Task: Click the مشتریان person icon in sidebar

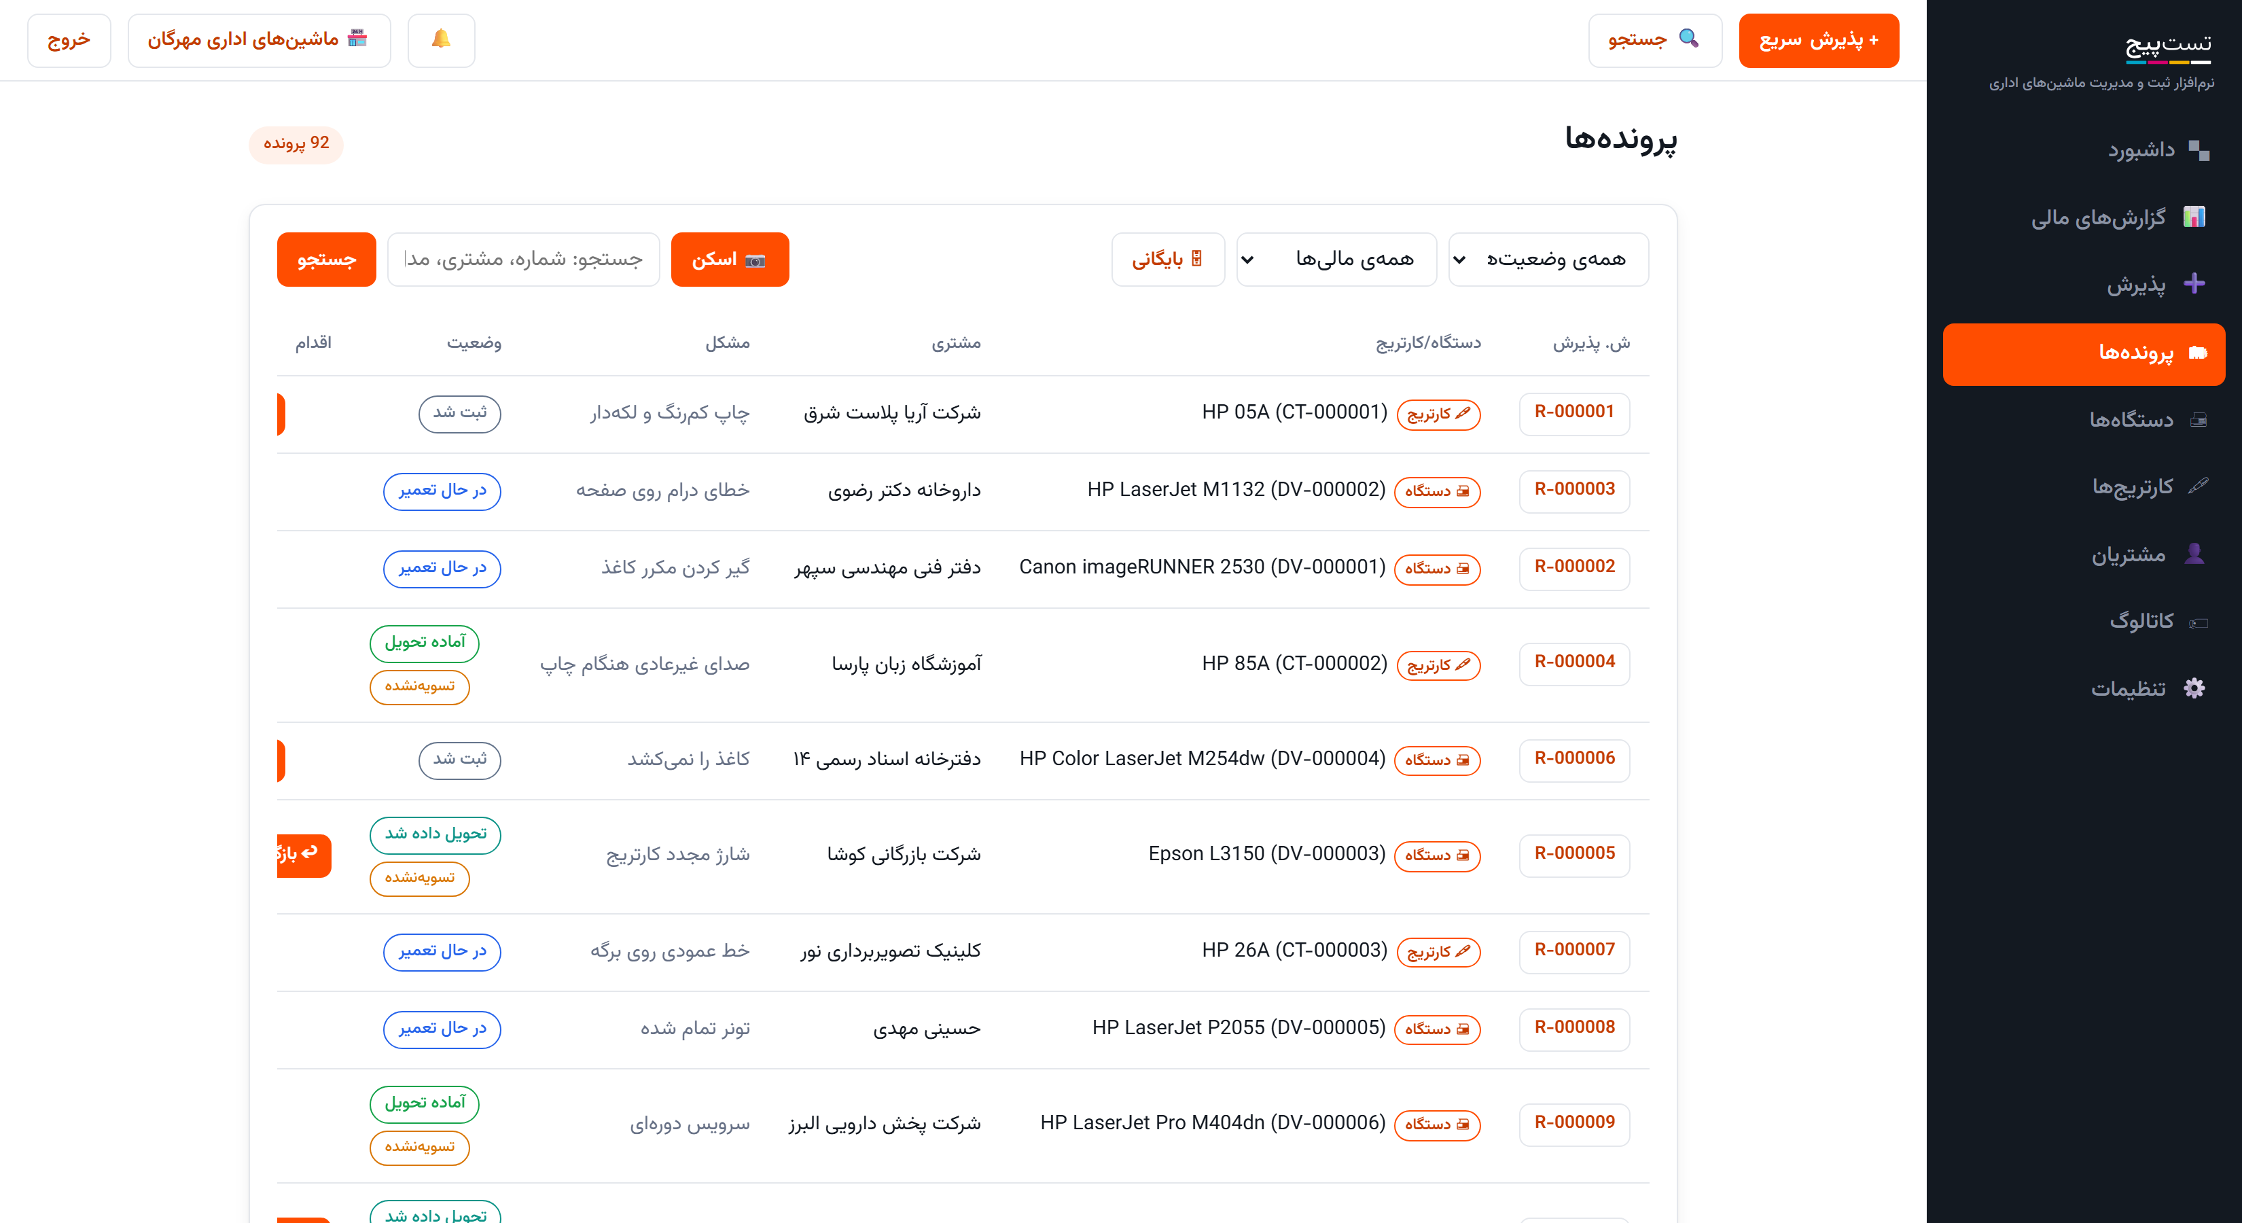Action: click(2194, 554)
